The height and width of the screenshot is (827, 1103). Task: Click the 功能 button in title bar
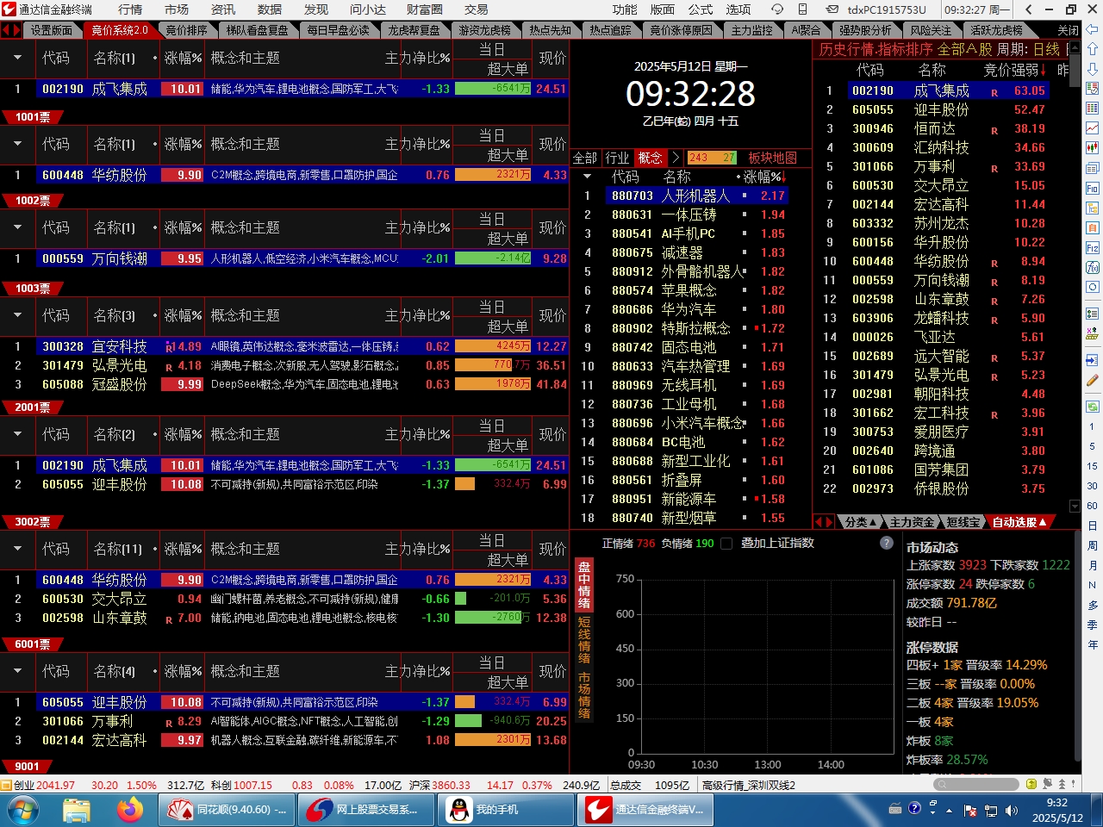pyautogui.click(x=625, y=9)
